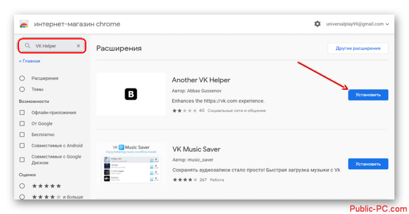The height and width of the screenshot is (214, 409).
Task: Select four stars и больше rating filter
Action: pyautogui.click(x=22, y=197)
